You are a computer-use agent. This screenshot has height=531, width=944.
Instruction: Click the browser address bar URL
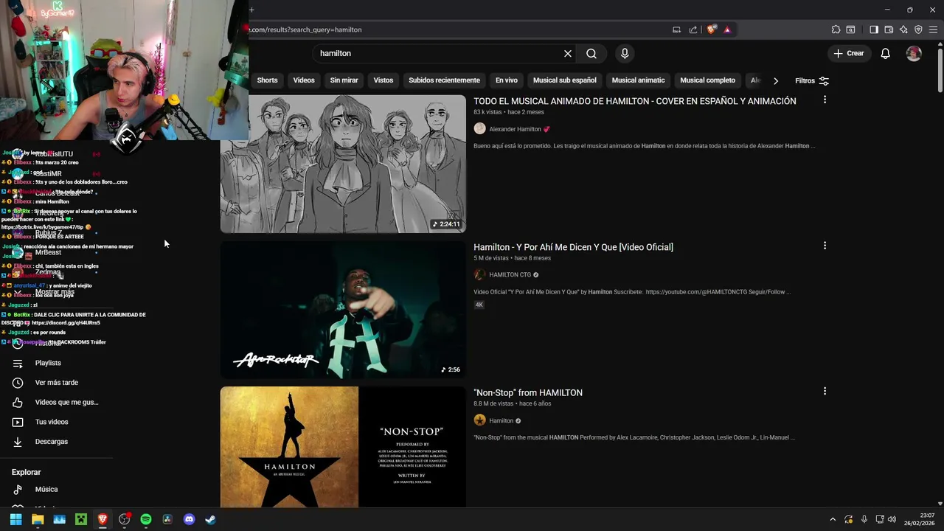click(306, 29)
